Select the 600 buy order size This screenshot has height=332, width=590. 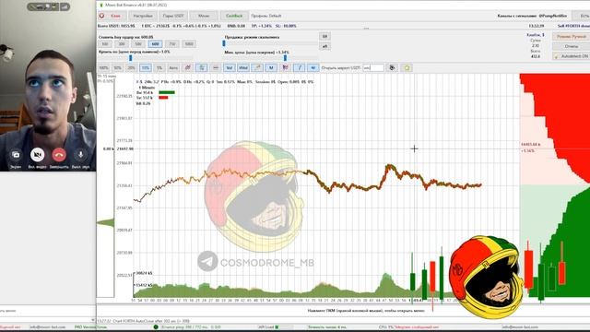[x=155, y=44]
